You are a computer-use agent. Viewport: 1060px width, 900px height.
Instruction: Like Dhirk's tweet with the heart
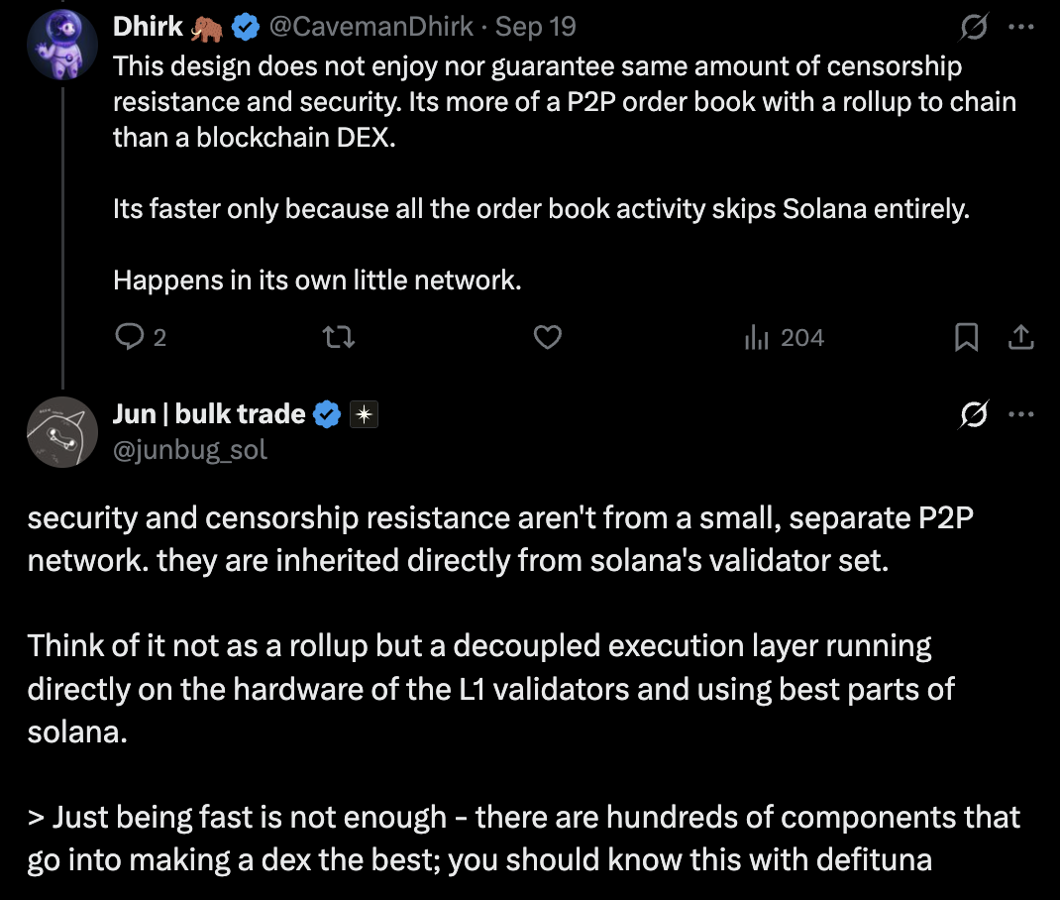pos(548,338)
